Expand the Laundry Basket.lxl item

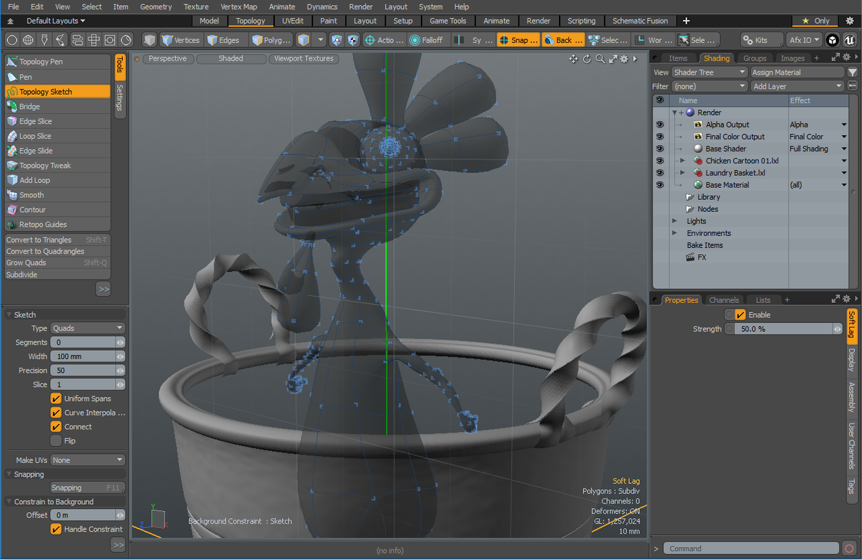[x=682, y=172]
